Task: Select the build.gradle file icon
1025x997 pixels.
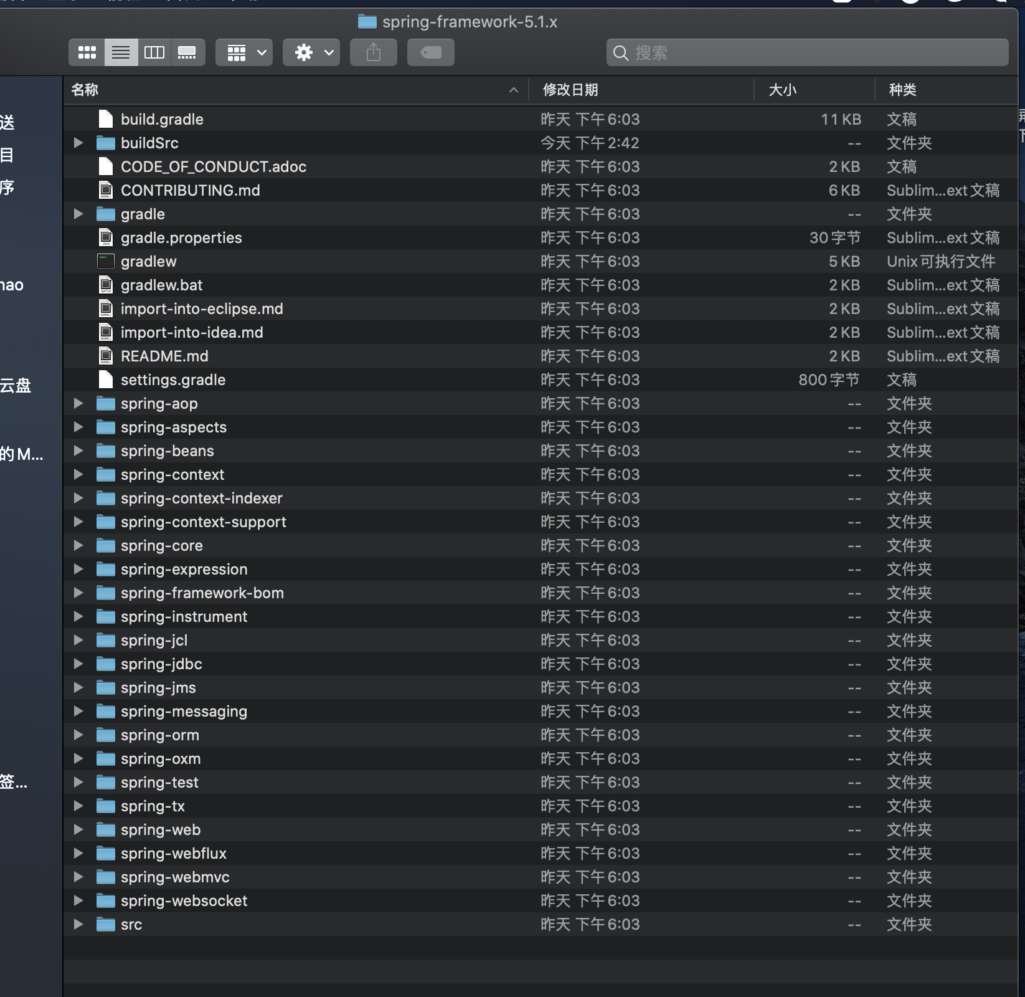Action: (106, 119)
